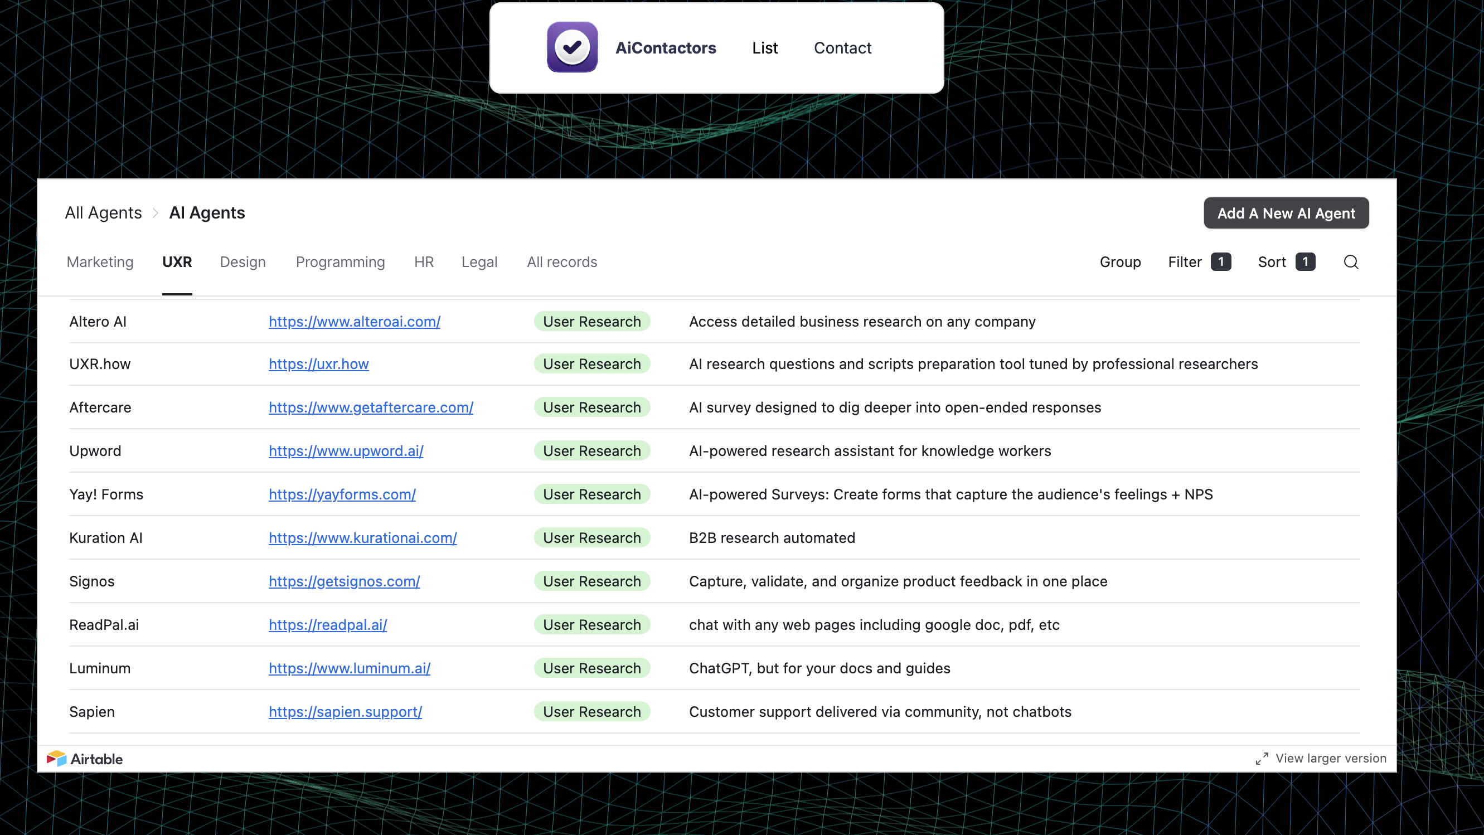Click the Airtable logo
1484x835 pixels.
(x=85, y=759)
